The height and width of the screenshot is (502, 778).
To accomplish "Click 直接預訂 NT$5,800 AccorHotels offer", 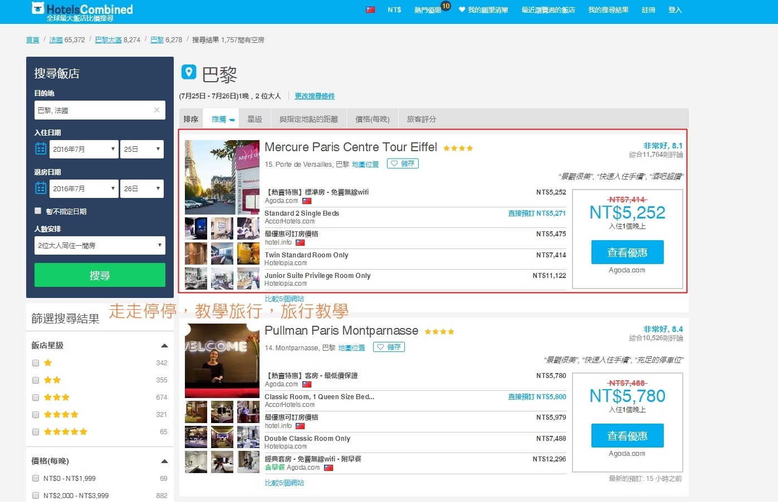I will (537, 397).
